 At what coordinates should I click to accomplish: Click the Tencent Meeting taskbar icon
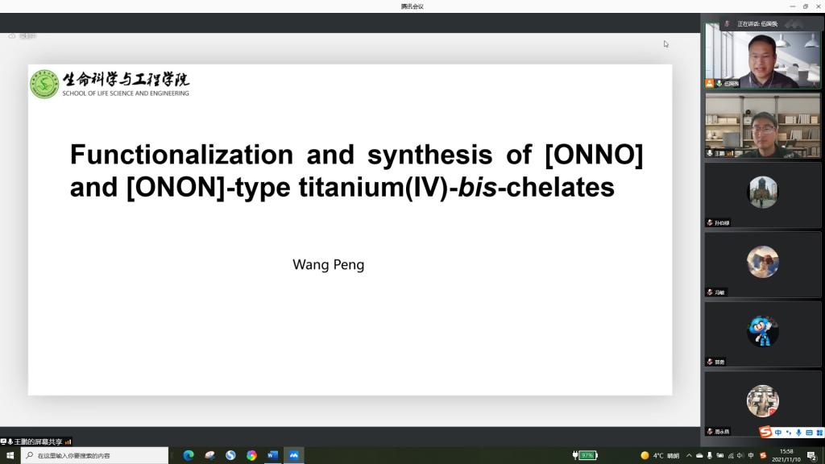(293, 455)
